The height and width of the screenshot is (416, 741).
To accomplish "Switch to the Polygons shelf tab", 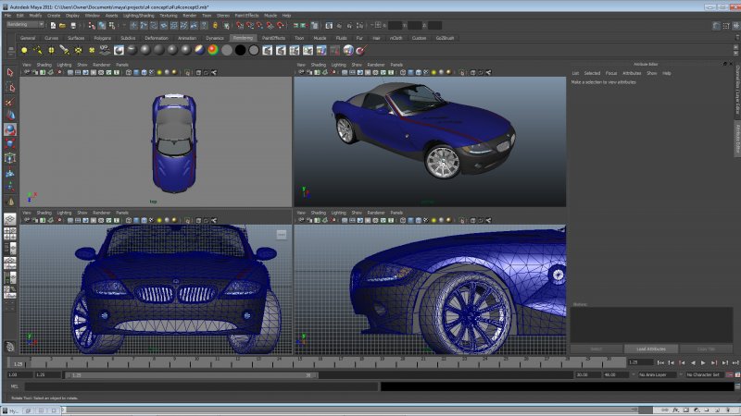I will point(102,38).
